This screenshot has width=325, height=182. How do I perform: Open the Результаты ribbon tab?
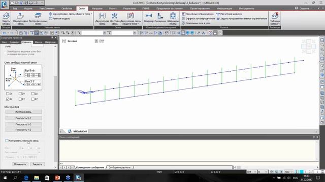coord(129,9)
